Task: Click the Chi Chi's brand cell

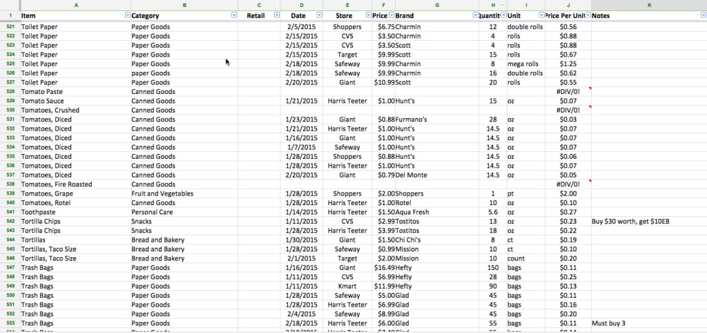Action: click(437, 240)
